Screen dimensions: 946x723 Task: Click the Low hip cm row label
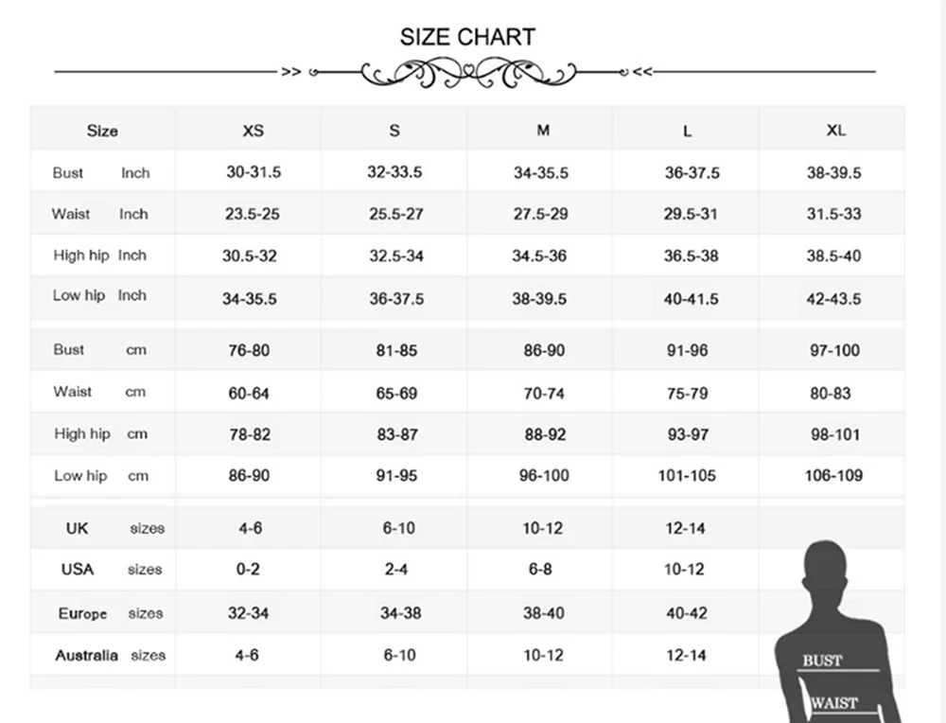pos(101,476)
